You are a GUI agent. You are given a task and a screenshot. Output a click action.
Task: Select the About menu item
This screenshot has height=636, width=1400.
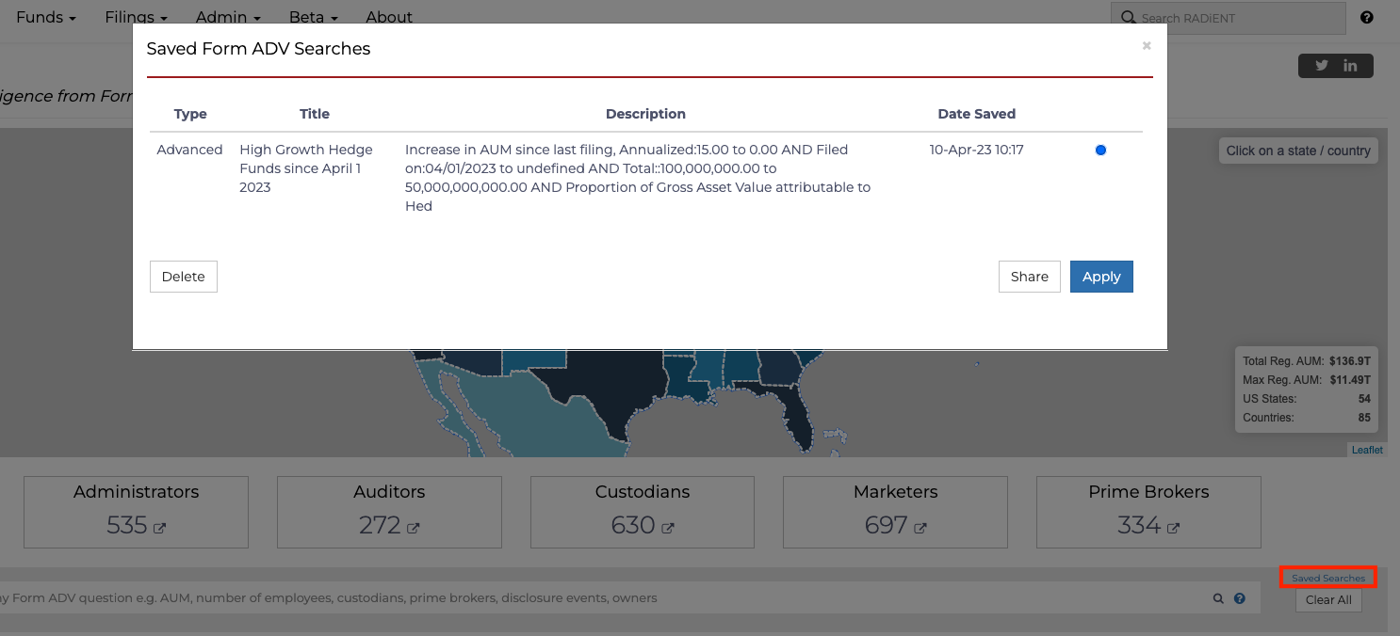389,17
